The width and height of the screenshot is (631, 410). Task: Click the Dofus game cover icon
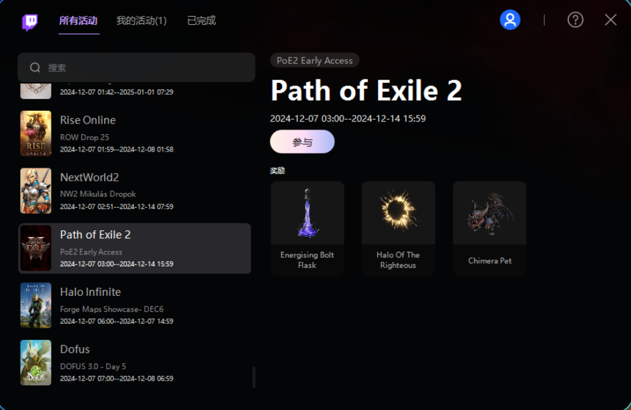tap(36, 363)
